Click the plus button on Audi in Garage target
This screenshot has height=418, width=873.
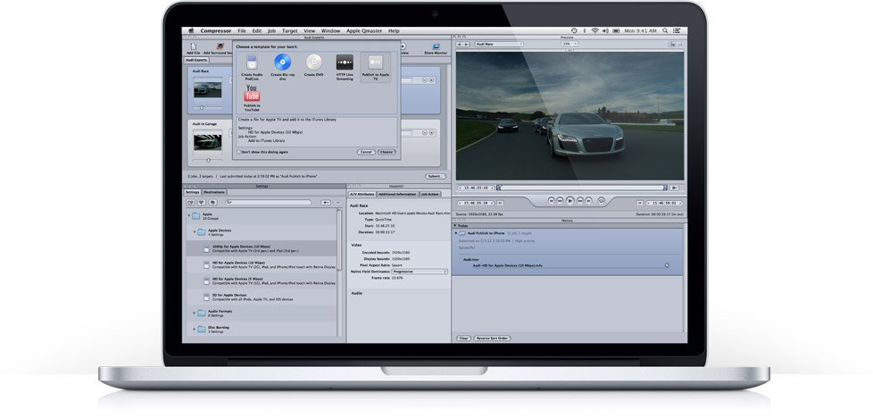tap(431, 133)
